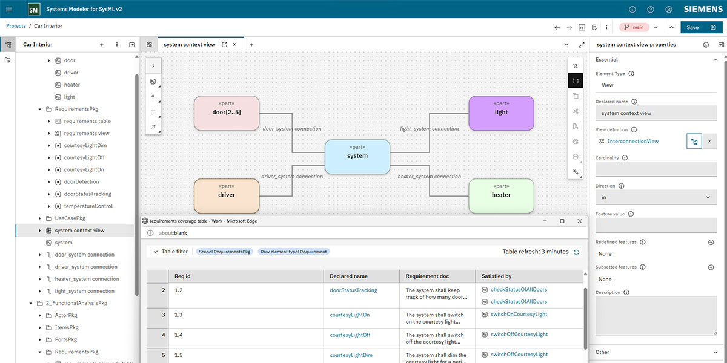Go forward with the right arrow icon

pyautogui.click(x=569, y=27)
